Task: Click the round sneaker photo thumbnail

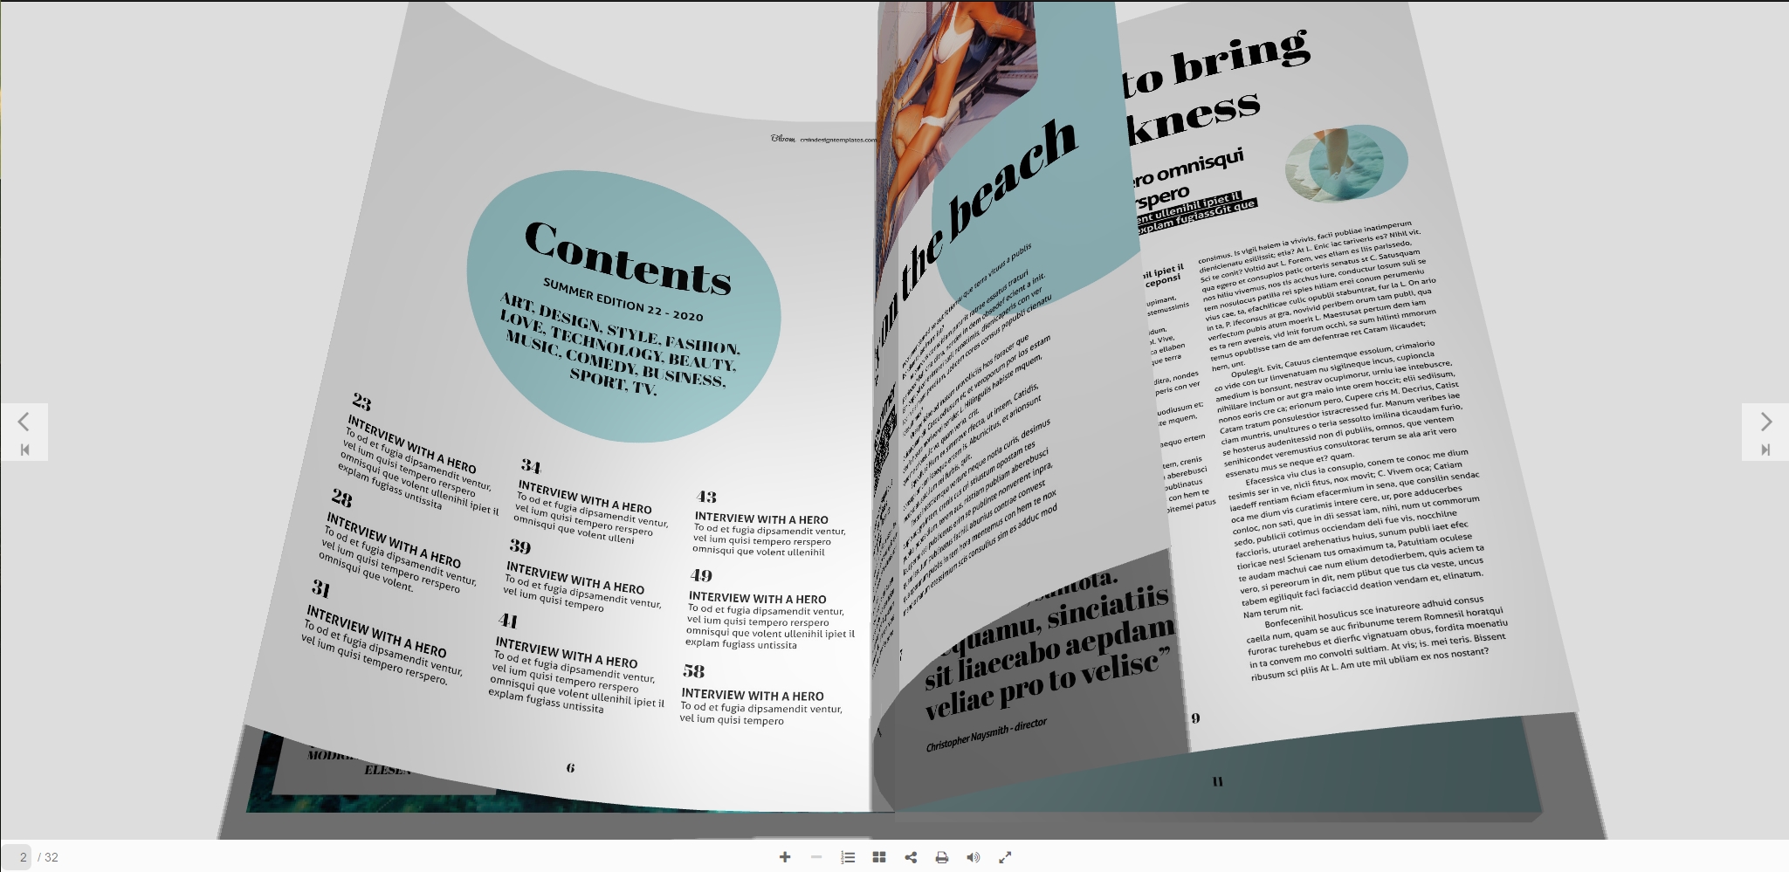Action: pos(1345,163)
